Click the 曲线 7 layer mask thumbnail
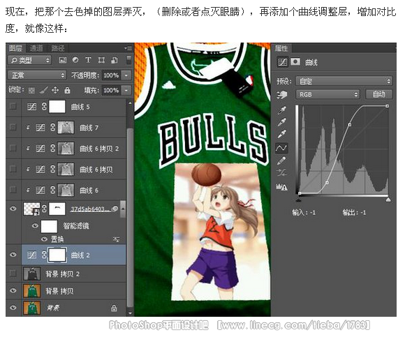Screen dimensions: 405x337 (x=66, y=128)
